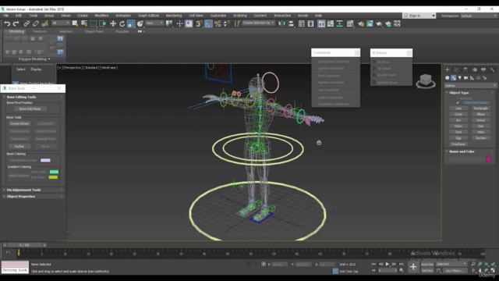This screenshot has height=281, width=499.
Task: Open the Animation menu
Action: [123, 16]
